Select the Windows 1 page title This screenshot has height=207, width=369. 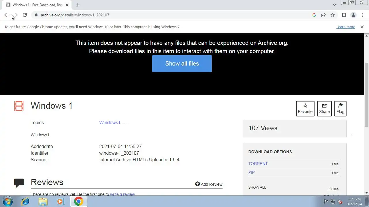tap(52, 106)
